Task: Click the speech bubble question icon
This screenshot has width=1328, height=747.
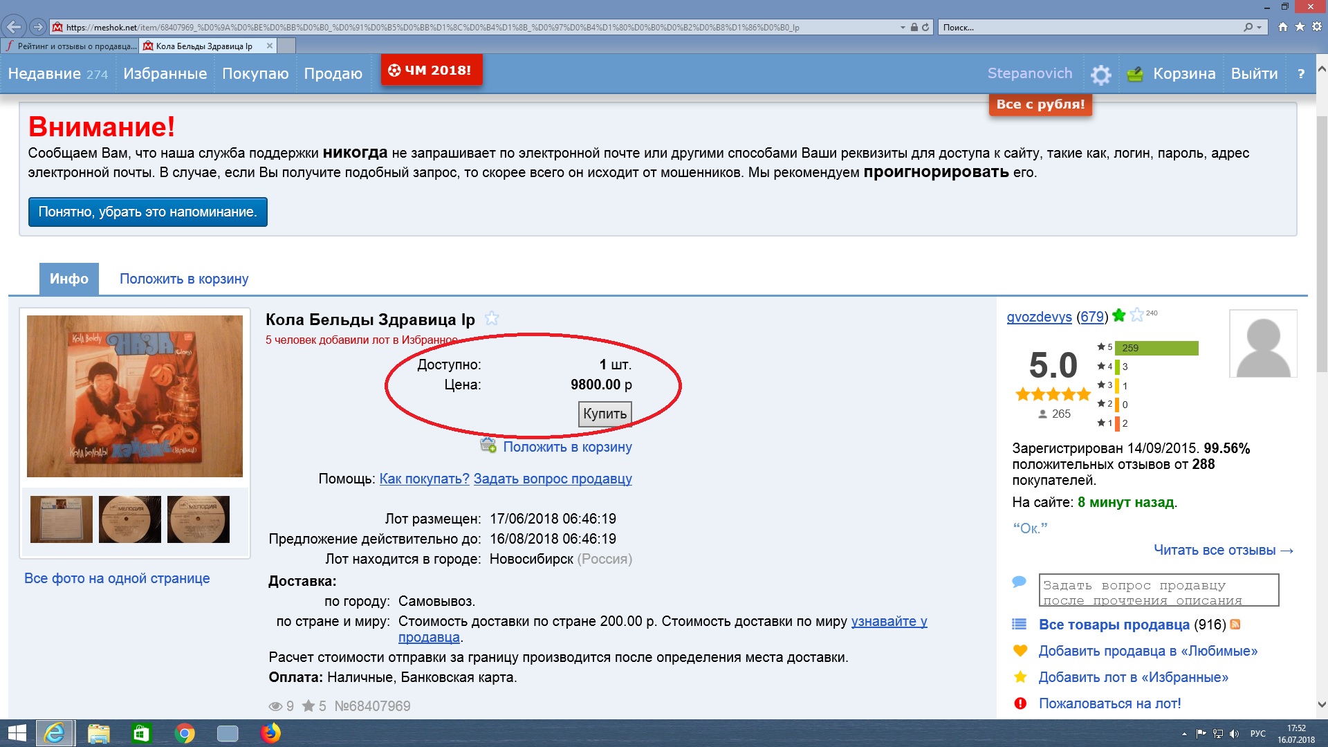Action: 1019,582
